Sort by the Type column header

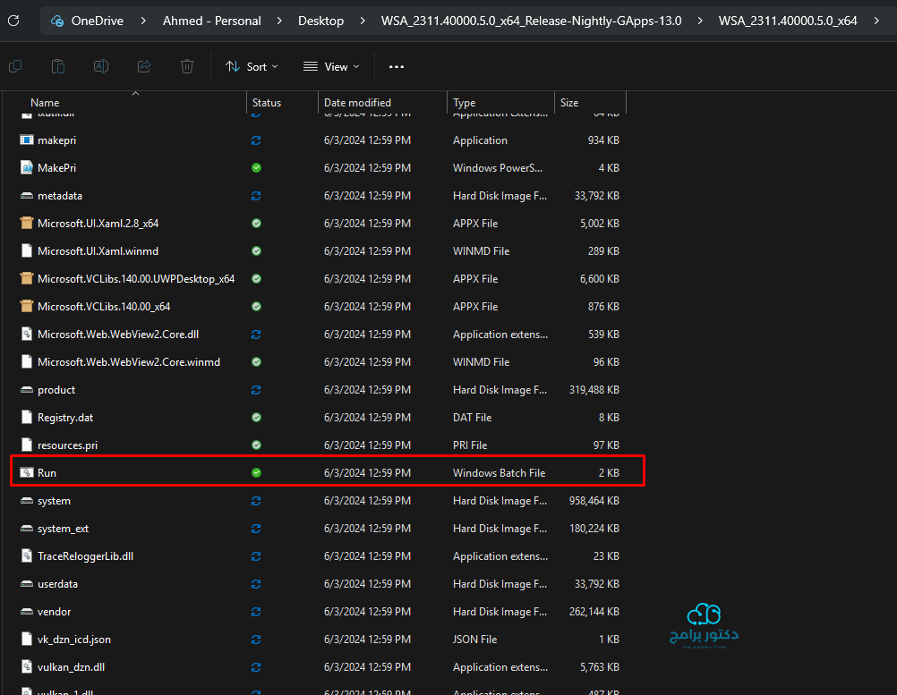point(464,103)
